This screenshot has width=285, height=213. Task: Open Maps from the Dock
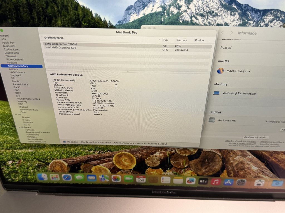(104, 179)
